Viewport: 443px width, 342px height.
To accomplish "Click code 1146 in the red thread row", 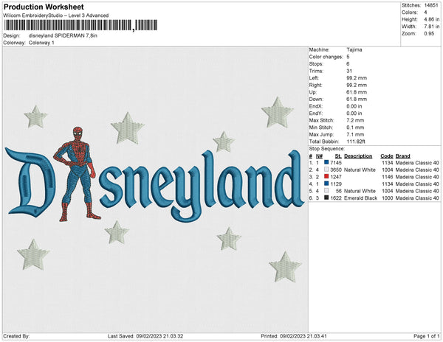I will tap(388, 177).
